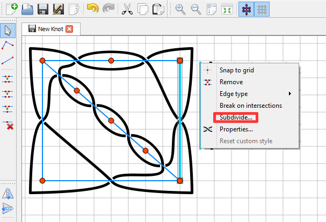The image size is (326, 222).
Task: Click the Reset custom style entry
Action: [250, 141]
